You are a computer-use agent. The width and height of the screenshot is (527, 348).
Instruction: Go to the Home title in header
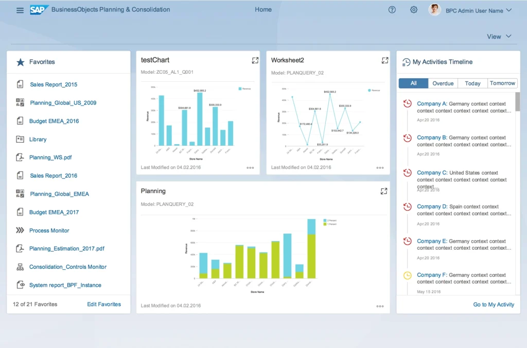tap(263, 9)
